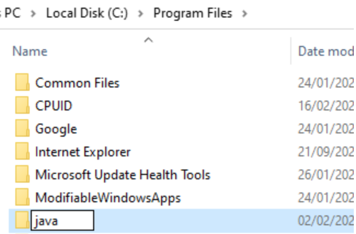
Task: Sort by the Date modified column
Action: point(325,51)
